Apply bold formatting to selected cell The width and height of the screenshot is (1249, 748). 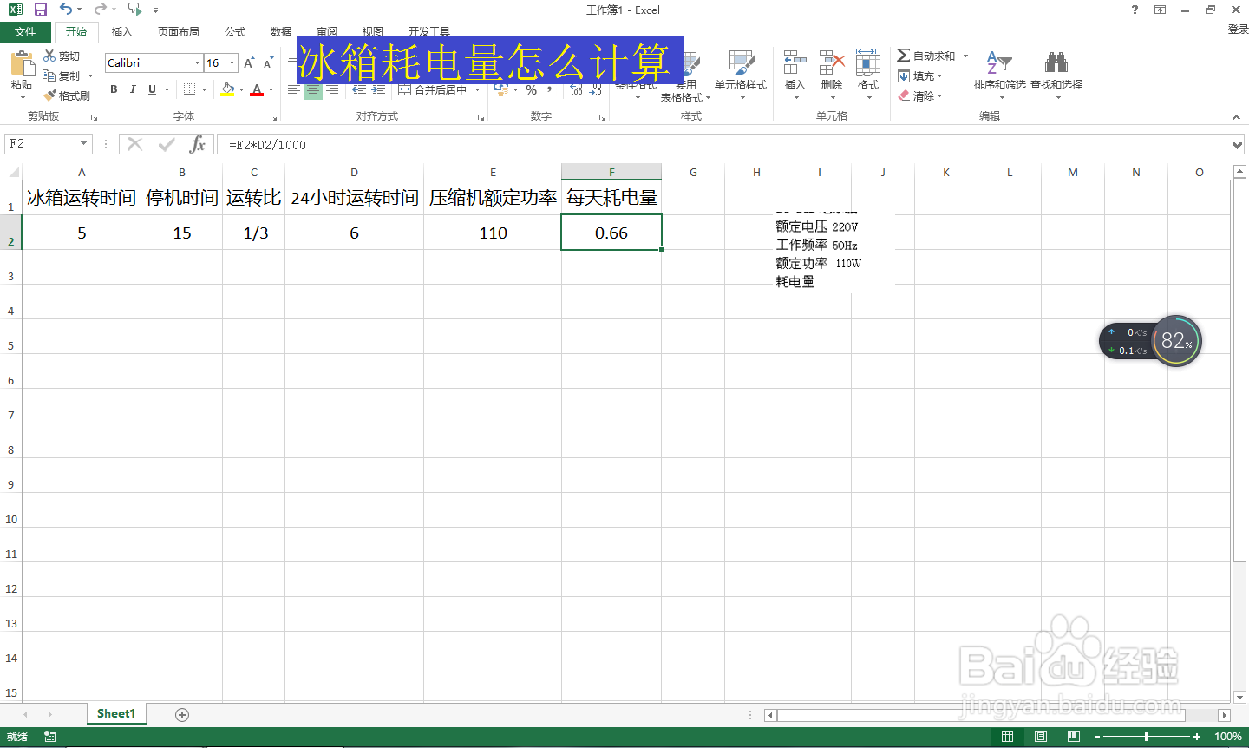(113, 89)
